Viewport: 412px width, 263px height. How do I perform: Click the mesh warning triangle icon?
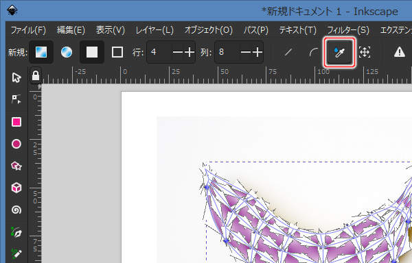pos(400,52)
